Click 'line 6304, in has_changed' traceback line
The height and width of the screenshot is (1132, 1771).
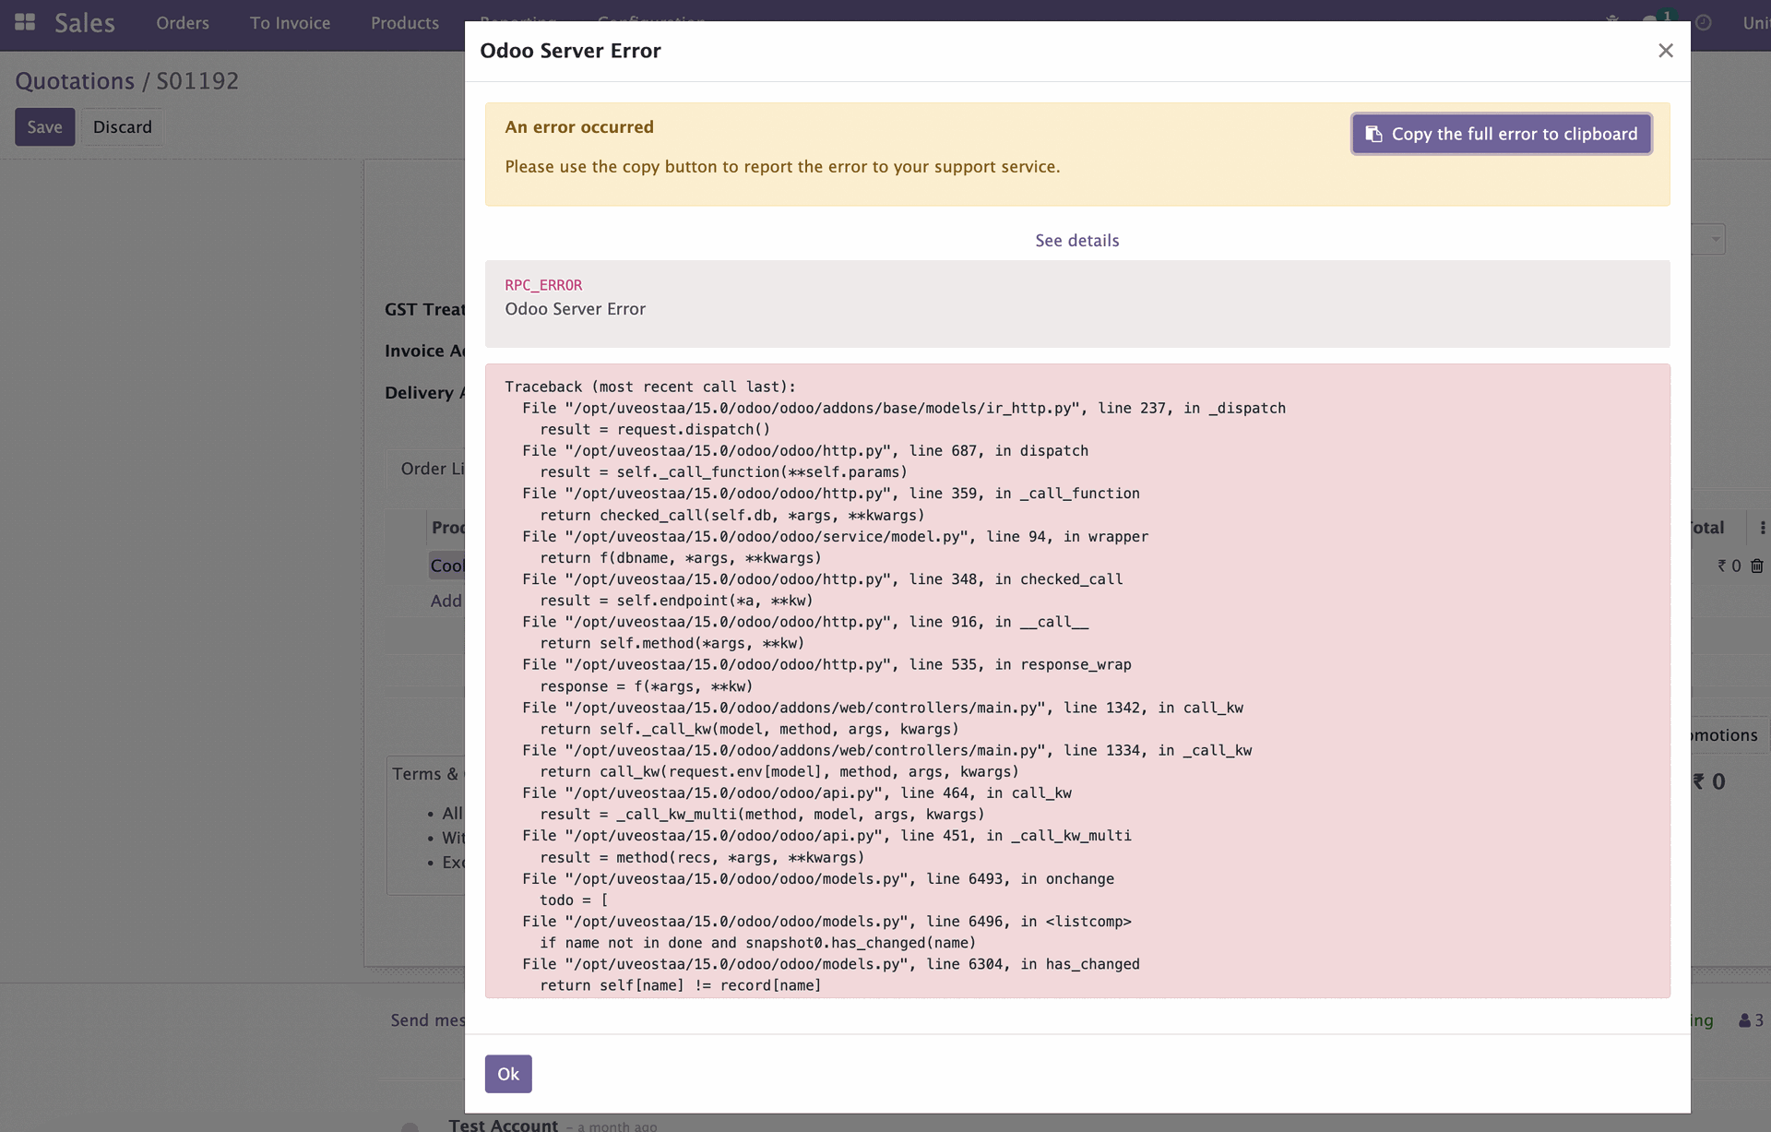pos(831,964)
